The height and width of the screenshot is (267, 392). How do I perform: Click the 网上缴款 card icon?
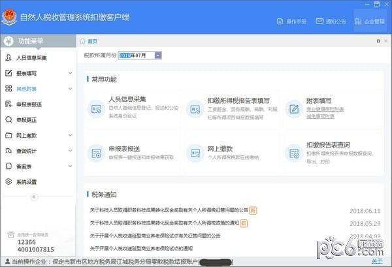[195, 153]
